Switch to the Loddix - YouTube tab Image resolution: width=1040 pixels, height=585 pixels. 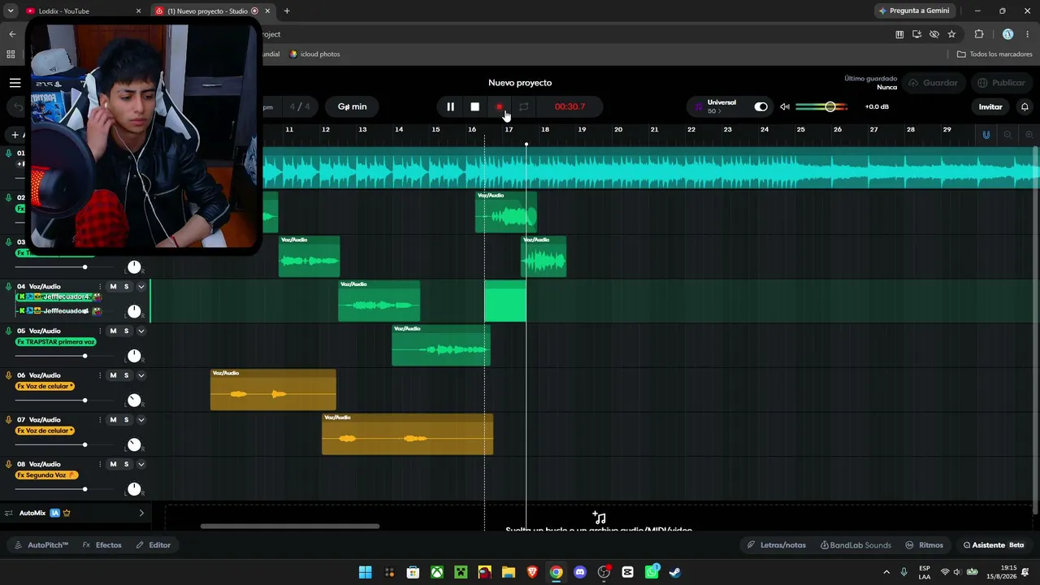point(80,11)
